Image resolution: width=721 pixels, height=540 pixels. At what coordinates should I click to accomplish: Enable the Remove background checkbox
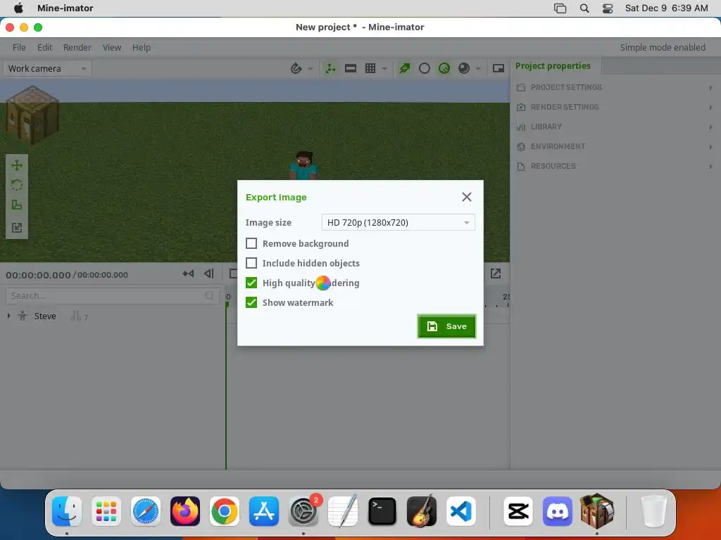point(251,243)
